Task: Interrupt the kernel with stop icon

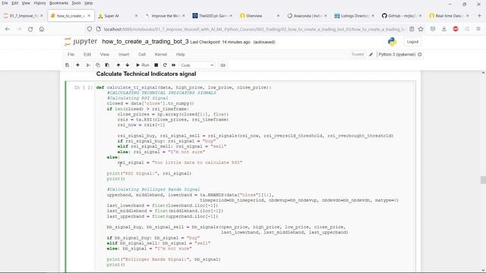Action: 156,65
